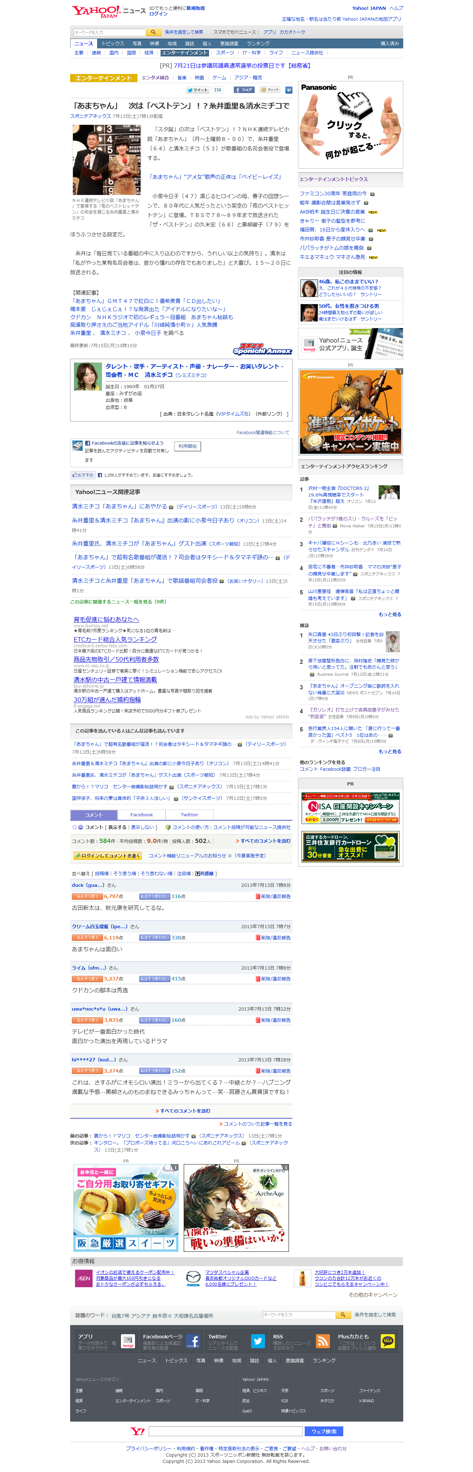Viewport: 473px width, 1472px height.
Task: Click the mixi check button above the article
Action: [270, 90]
